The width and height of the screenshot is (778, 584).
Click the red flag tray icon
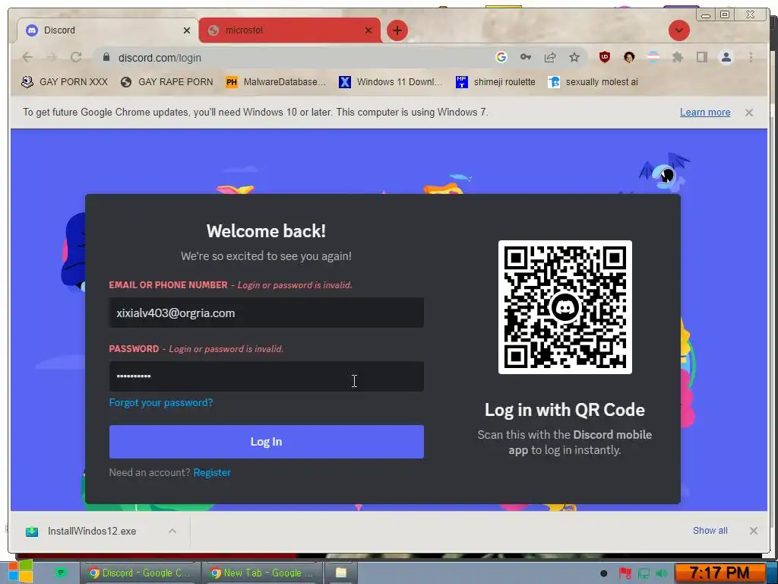coord(625,573)
